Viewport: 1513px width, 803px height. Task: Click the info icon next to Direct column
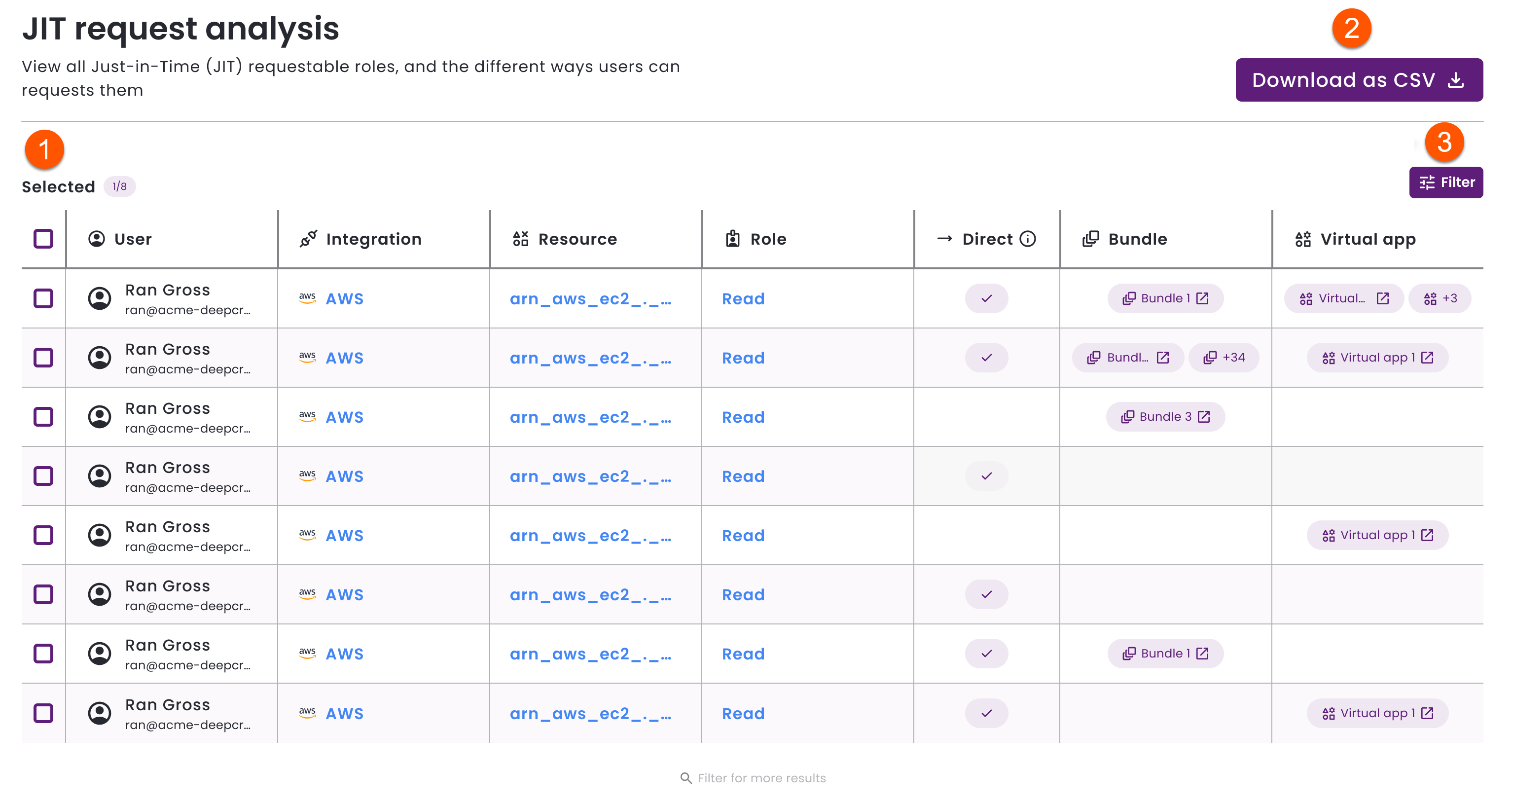tap(1027, 239)
